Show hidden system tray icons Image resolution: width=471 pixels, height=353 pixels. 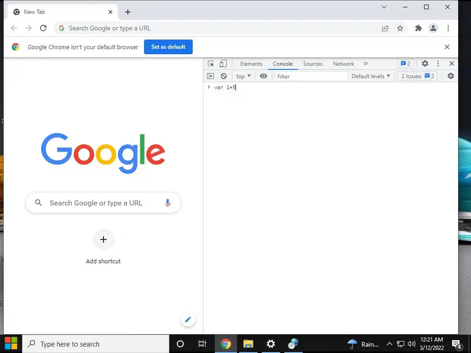389,344
